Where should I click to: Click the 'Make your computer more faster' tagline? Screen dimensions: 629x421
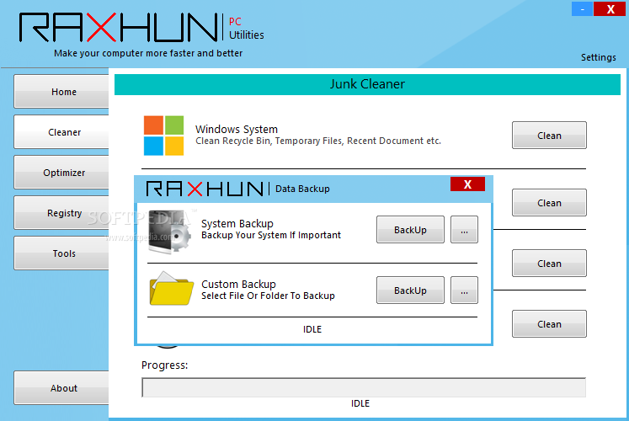click(148, 53)
